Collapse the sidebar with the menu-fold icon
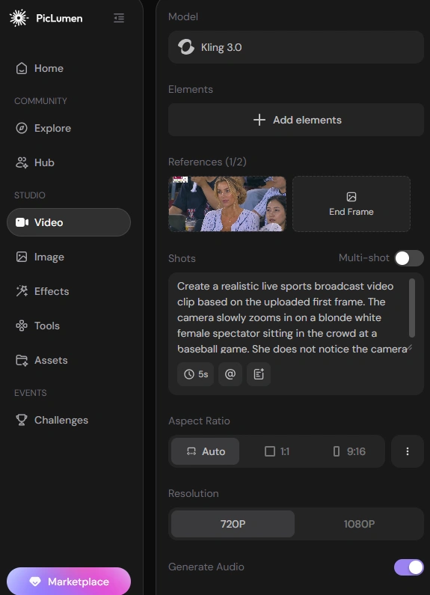 point(119,18)
